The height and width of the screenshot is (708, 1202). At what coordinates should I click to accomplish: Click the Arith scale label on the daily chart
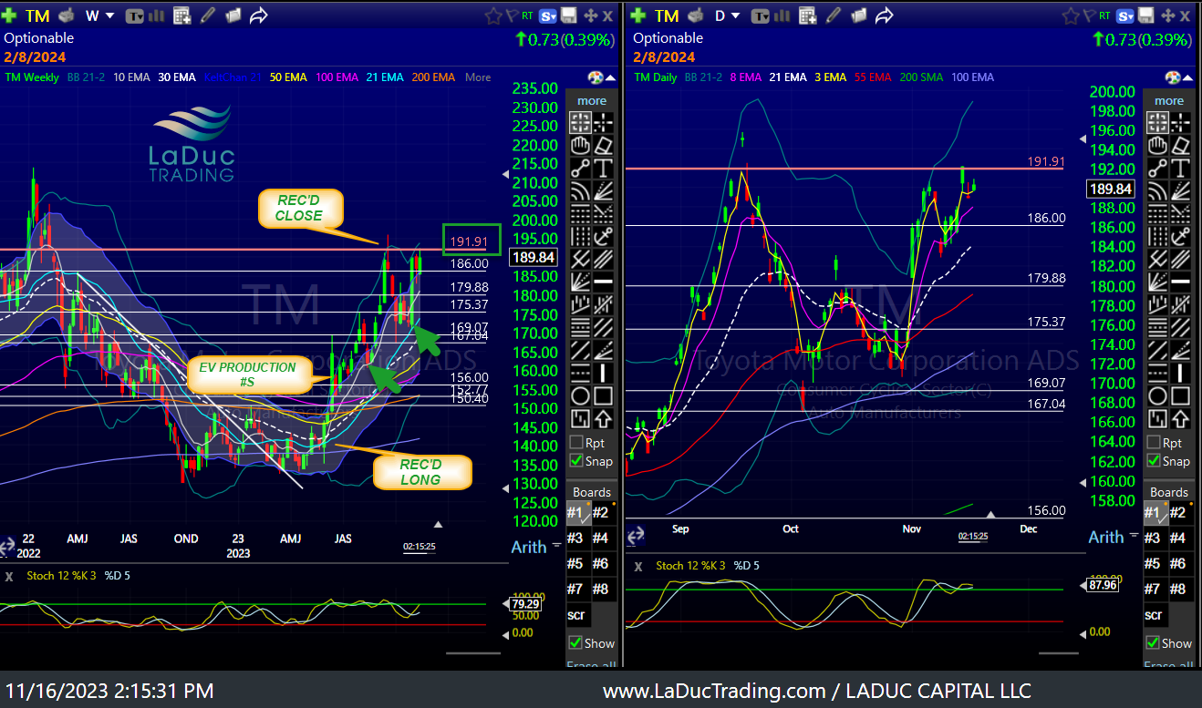click(x=1106, y=537)
